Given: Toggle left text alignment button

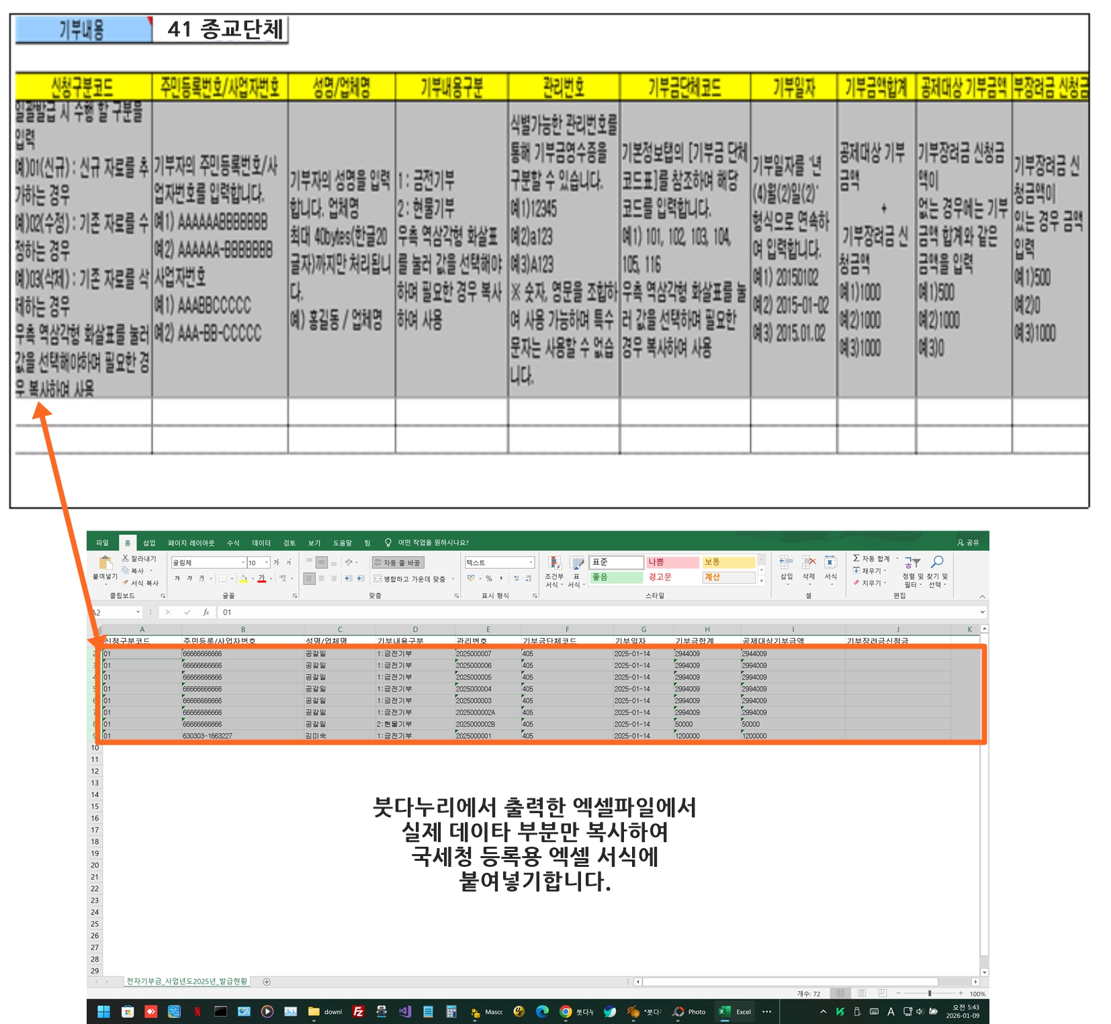Looking at the screenshot, I should (310, 578).
